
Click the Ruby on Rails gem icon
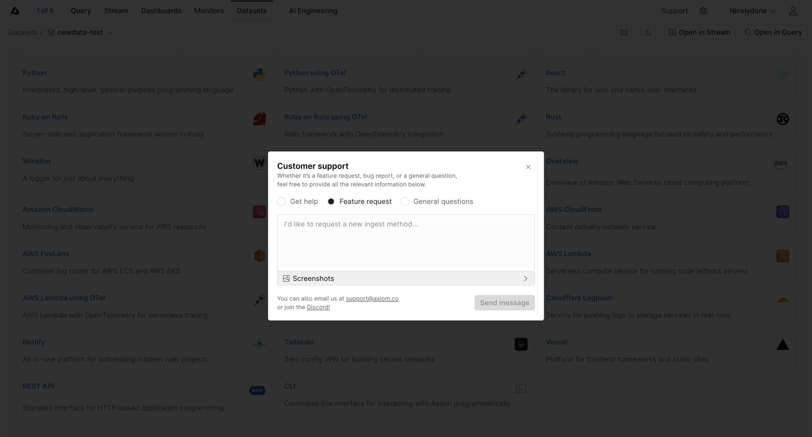pos(259,119)
